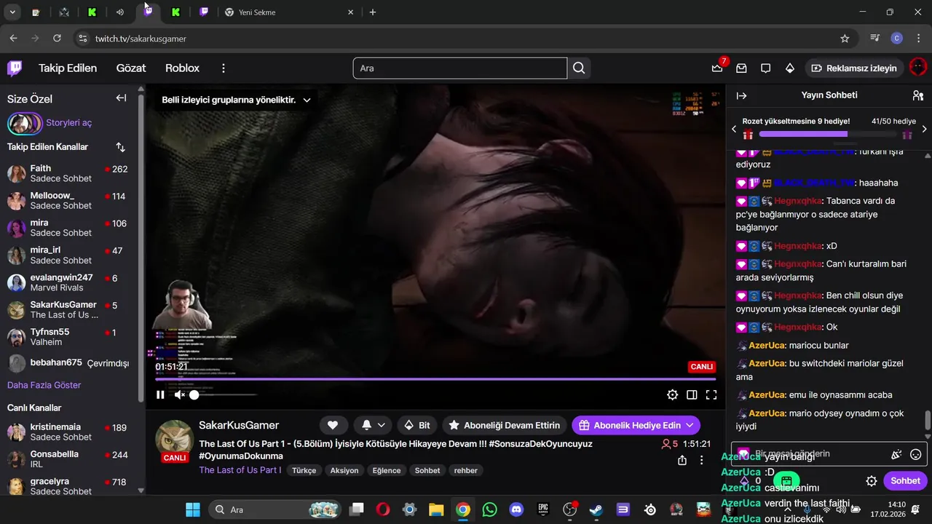Image resolution: width=932 pixels, height=524 pixels.
Task: Open the Prime loot crown icon with badge 7
Action: (717, 68)
